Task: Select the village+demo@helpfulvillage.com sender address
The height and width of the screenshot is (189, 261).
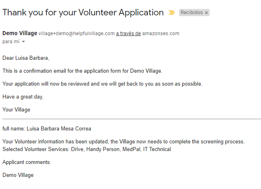Action: pyautogui.click(x=77, y=34)
